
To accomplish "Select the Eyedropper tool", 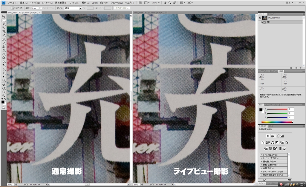I will (4, 35).
